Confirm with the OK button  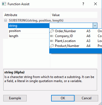[63, 98]
